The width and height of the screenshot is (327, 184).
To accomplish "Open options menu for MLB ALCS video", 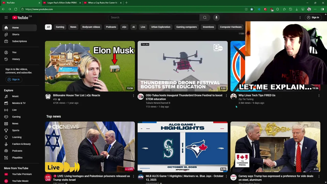I will click(226, 176).
